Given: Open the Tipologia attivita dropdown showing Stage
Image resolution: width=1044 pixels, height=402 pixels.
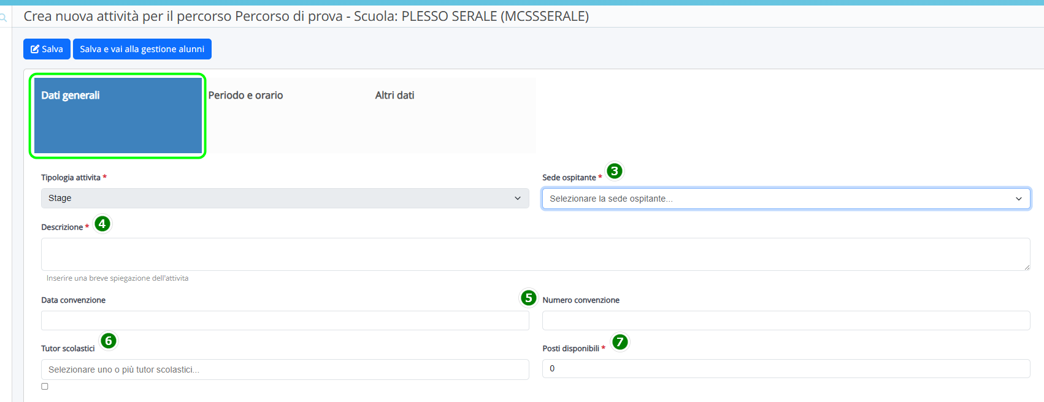Looking at the screenshot, I should (x=285, y=198).
